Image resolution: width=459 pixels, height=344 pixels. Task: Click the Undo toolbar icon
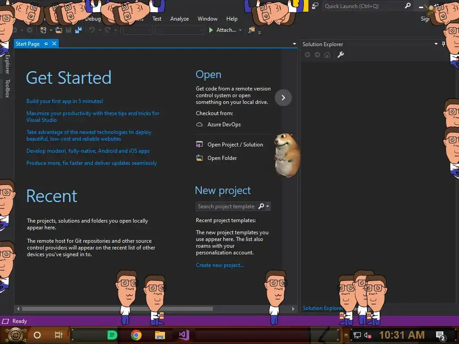click(92, 30)
